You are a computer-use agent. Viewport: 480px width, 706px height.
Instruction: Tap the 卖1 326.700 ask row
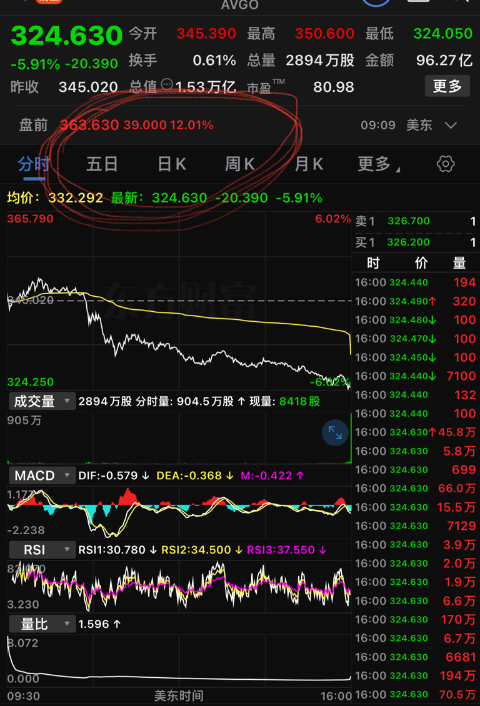pos(415,221)
